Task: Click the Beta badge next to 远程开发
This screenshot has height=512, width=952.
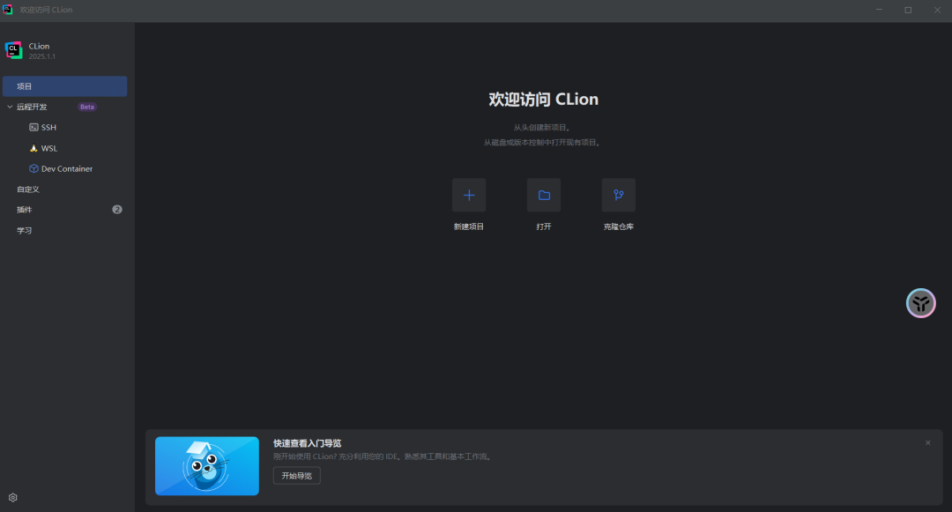Action: [x=86, y=106]
